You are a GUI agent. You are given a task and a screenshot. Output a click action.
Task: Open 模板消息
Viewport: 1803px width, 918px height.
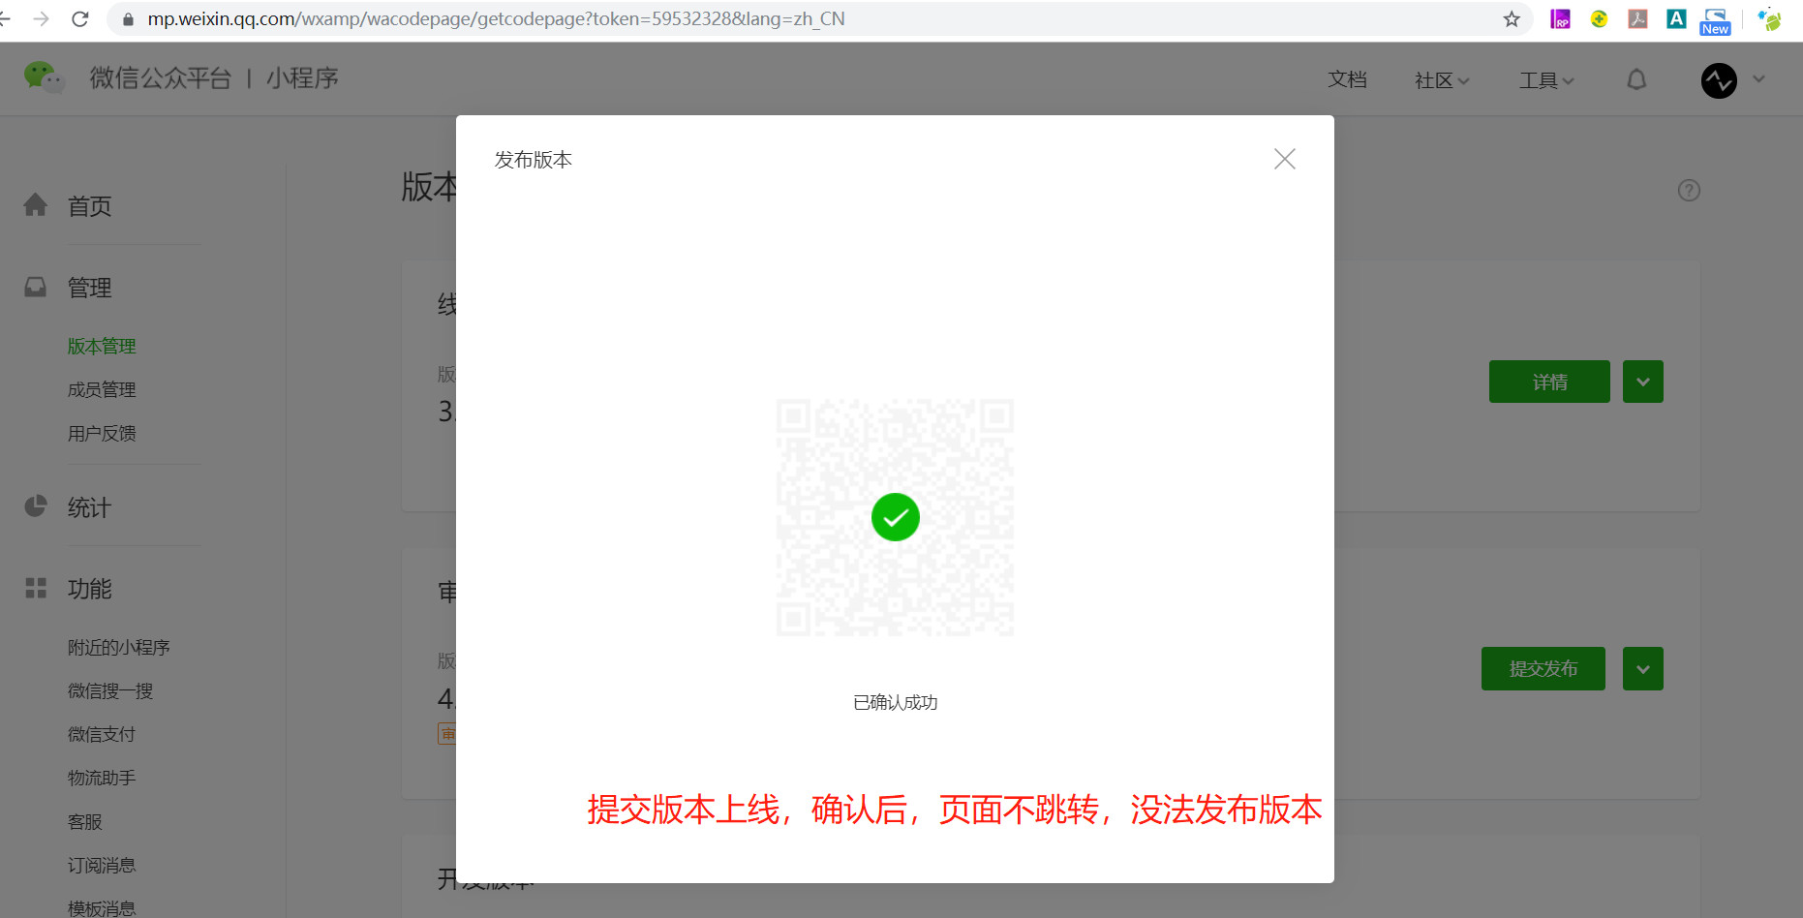[102, 908]
